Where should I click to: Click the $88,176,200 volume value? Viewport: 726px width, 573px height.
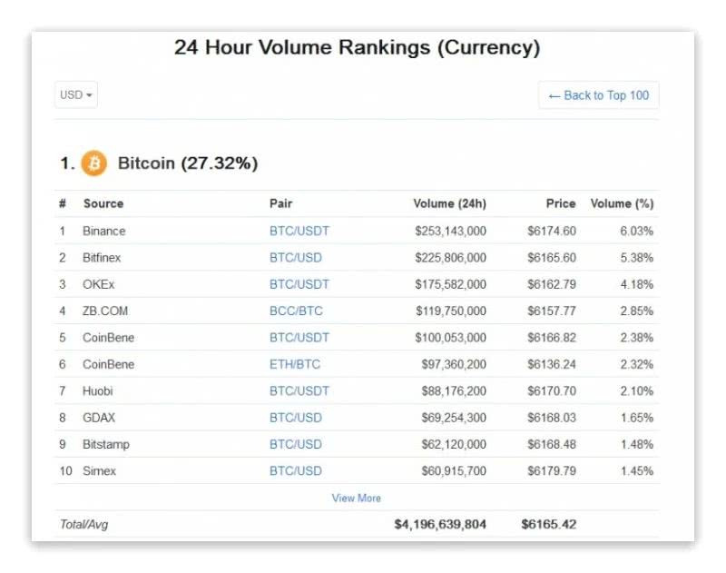click(x=454, y=391)
